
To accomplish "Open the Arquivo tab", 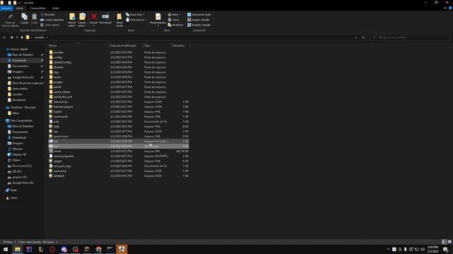I will 6,8.
